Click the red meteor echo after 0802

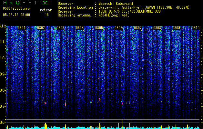pyautogui.click(x=46, y=103)
